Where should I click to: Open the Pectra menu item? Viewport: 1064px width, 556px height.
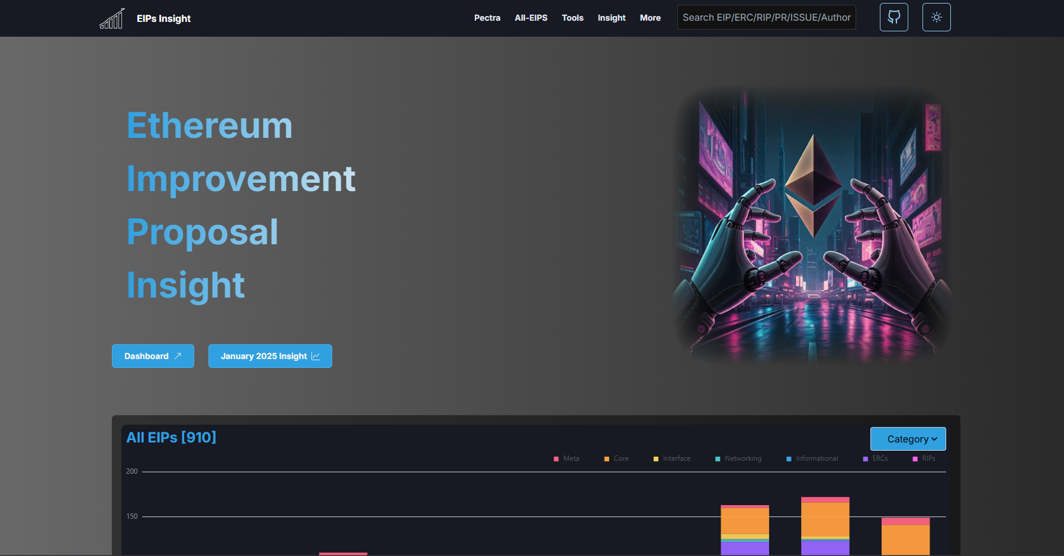pyautogui.click(x=487, y=18)
